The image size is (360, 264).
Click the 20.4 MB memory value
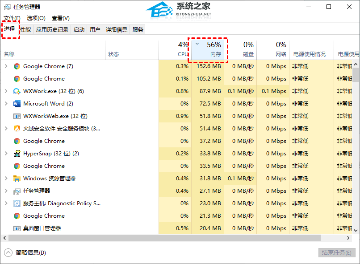click(210, 228)
